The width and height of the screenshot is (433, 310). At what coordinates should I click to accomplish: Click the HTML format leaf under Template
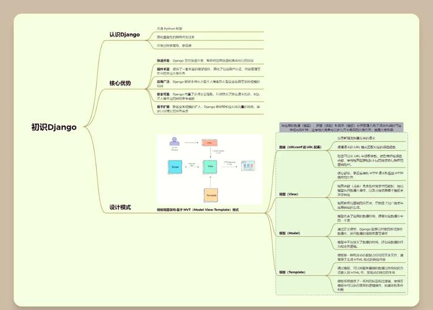370,257
